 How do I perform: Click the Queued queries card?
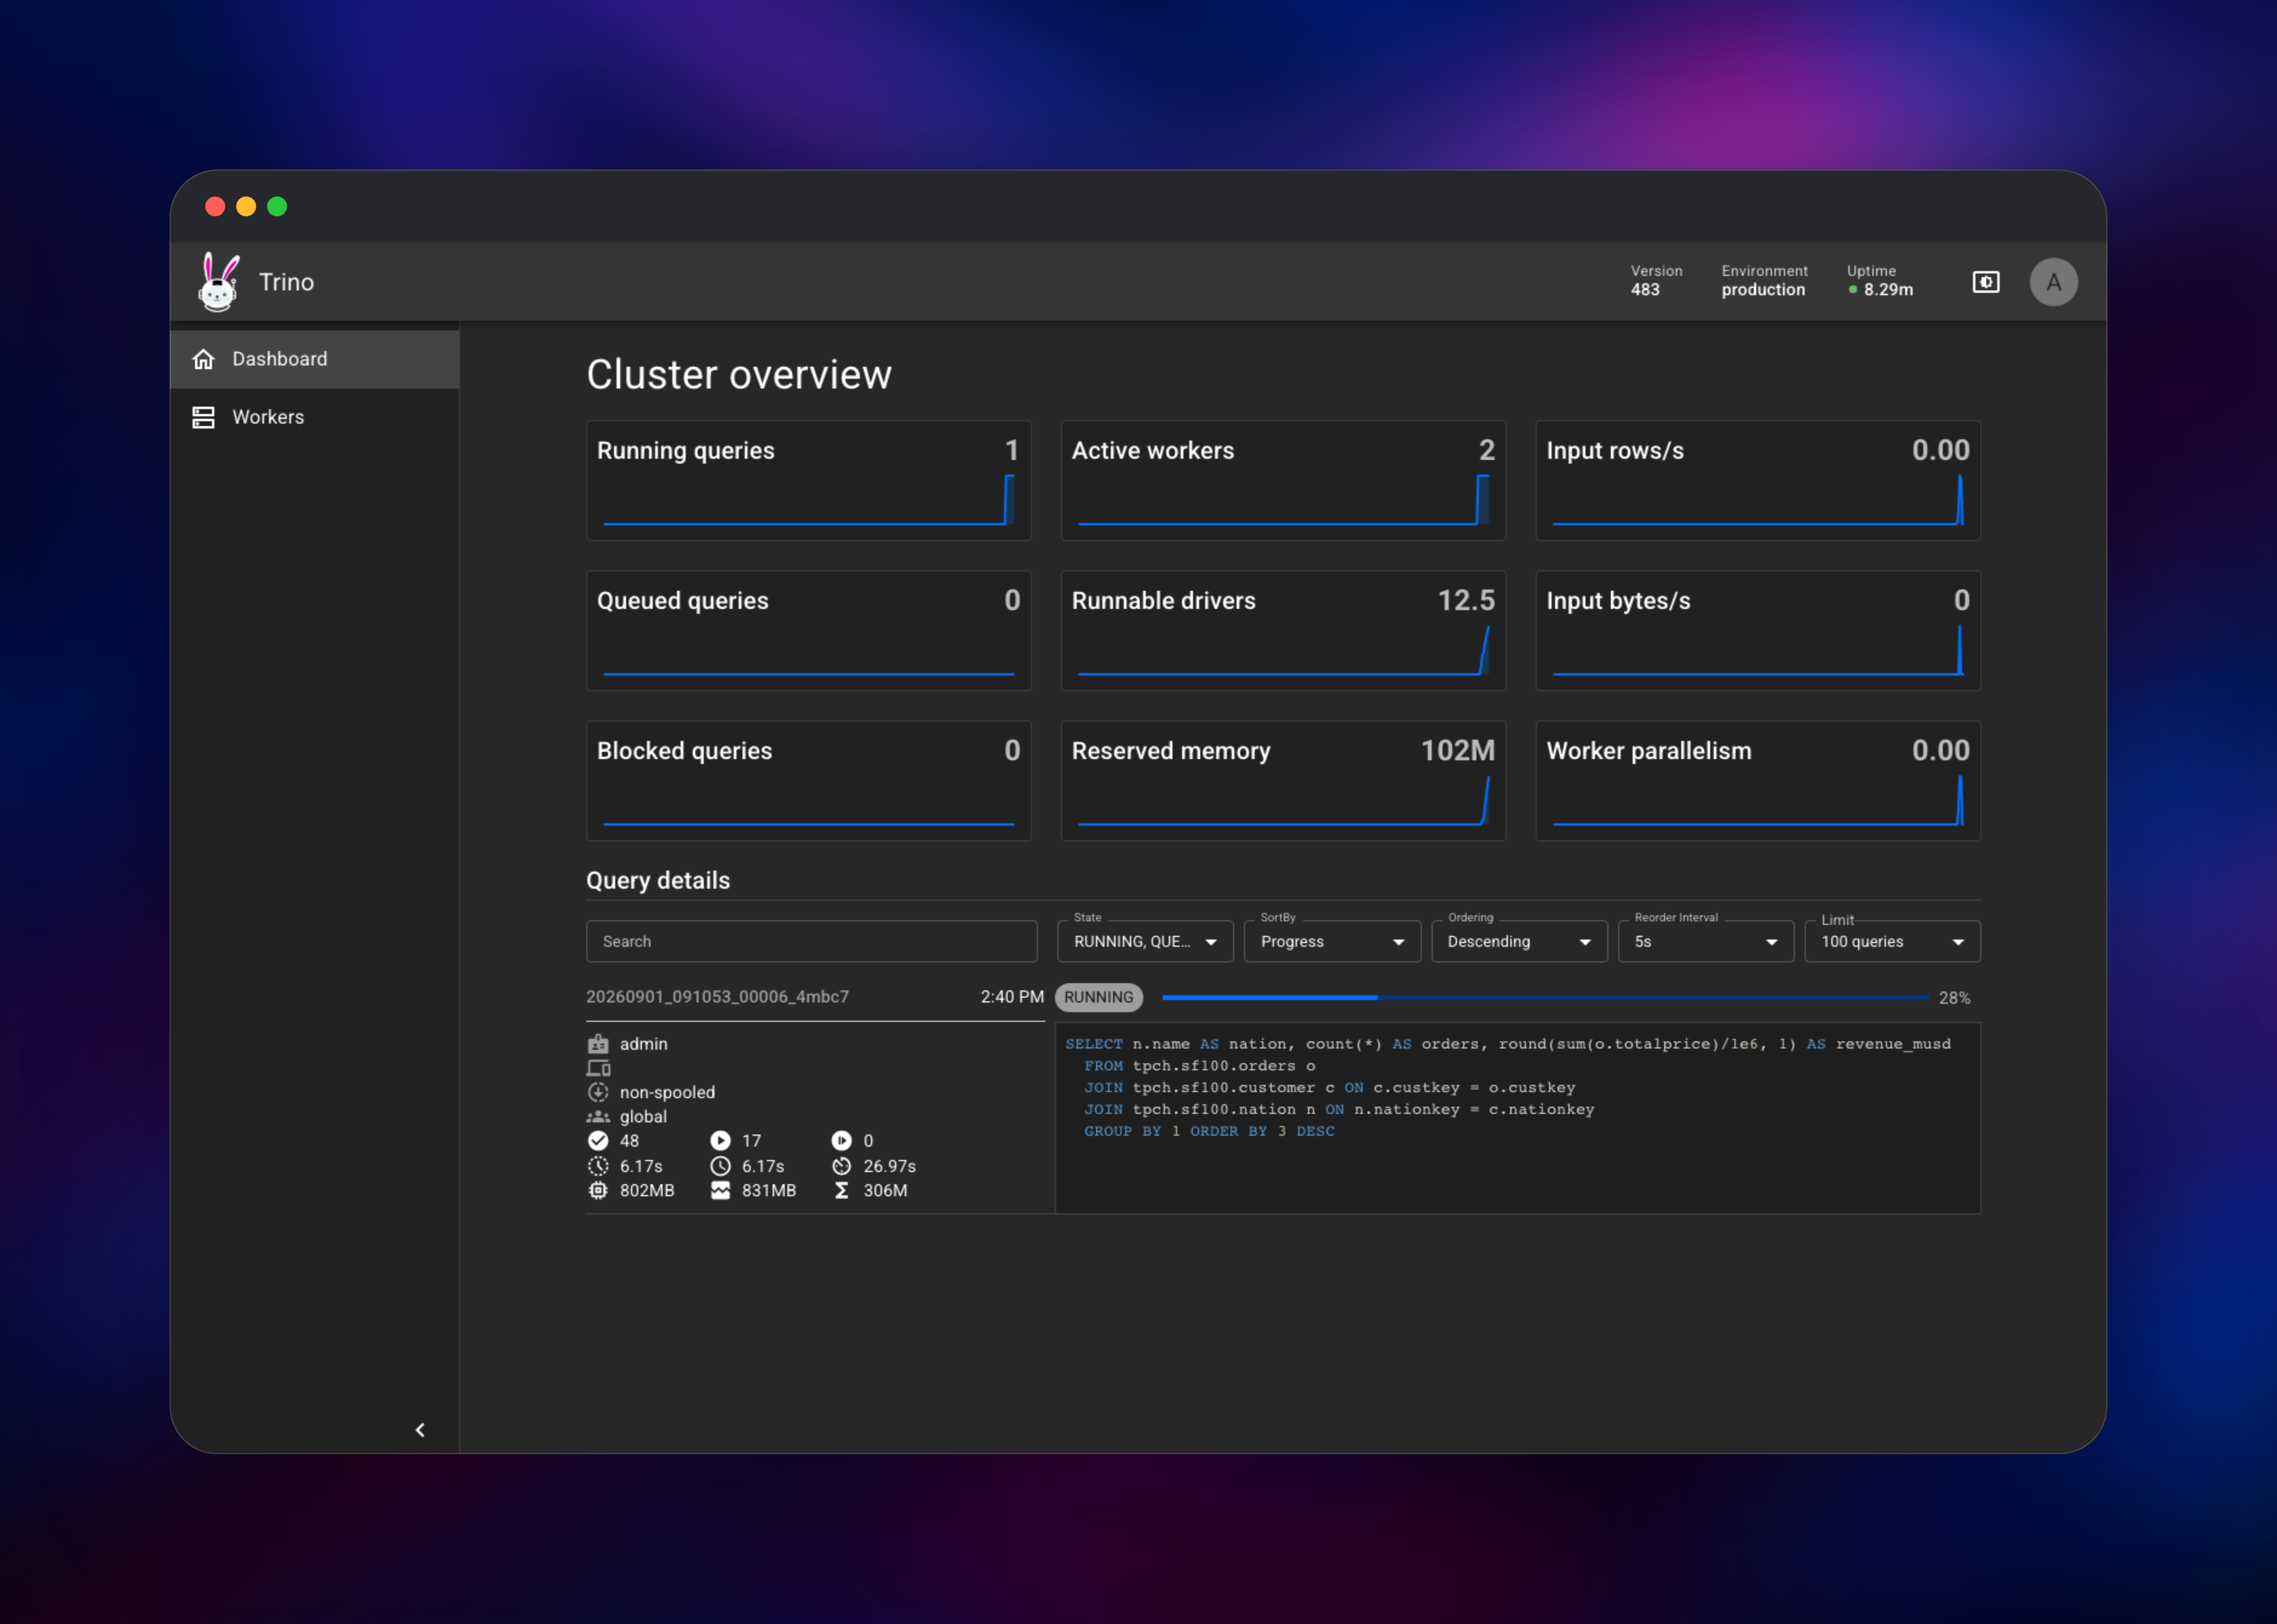[x=808, y=631]
